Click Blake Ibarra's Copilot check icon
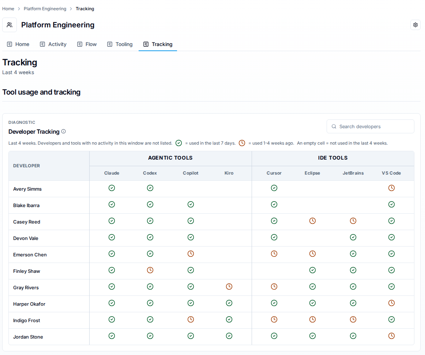The height and width of the screenshot is (355, 425). coord(191,205)
